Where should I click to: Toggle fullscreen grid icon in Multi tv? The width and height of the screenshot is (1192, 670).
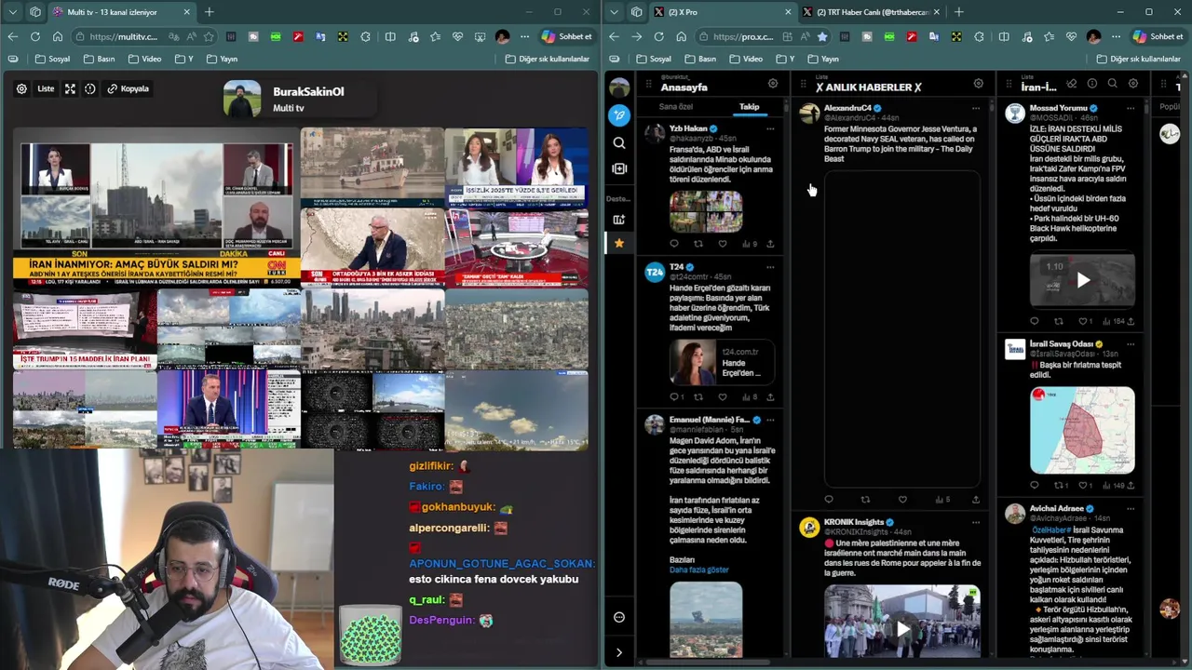[x=70, y=88]
